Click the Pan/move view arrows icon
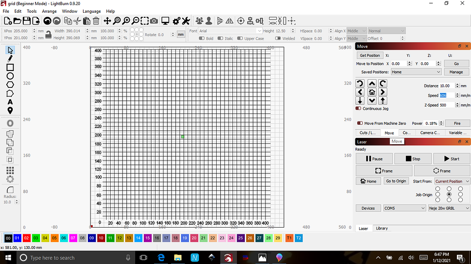The width and height of the screenshot is (471, 264). [107, 21]
